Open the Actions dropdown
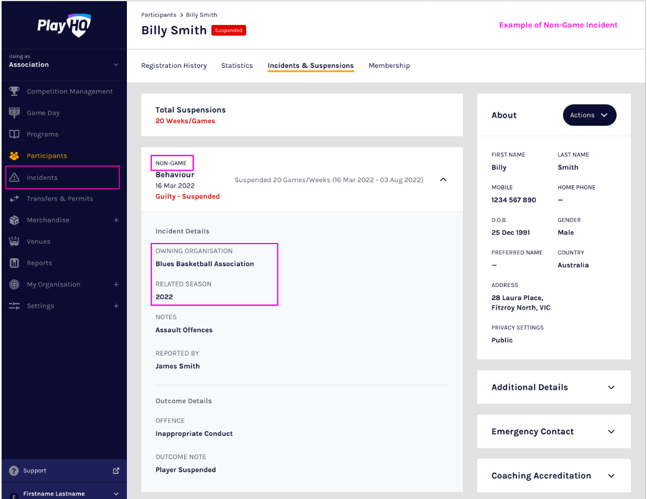This screenshot has width=647, height=499. (589, 115)
